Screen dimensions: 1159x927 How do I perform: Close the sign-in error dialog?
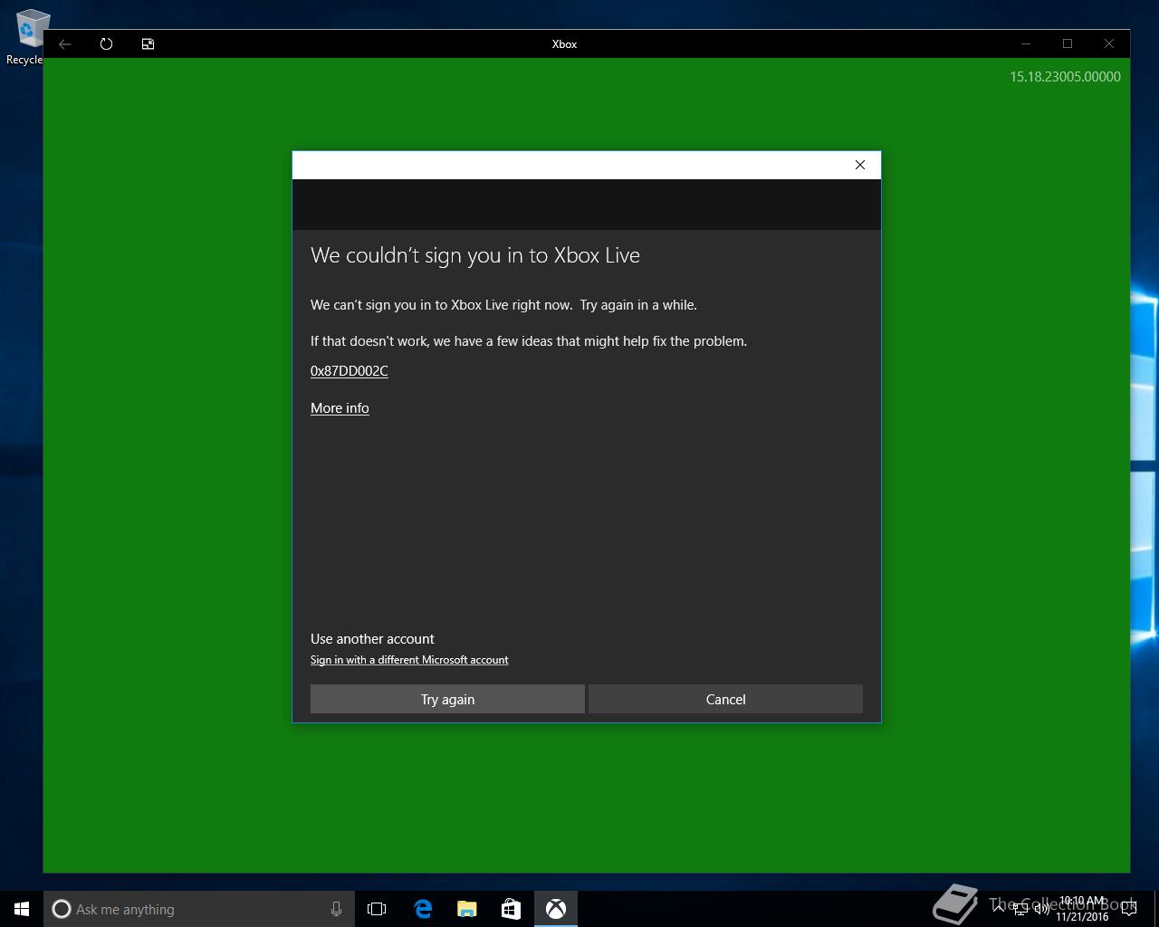(860, 165)
